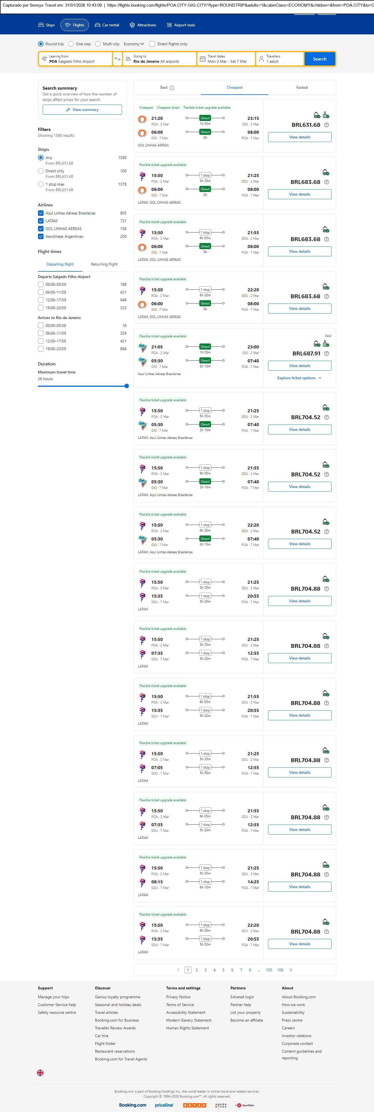This screenshot has width=374, height=1112.
Task: Click the info icon next to Best tab
Action: coord(172,88)
